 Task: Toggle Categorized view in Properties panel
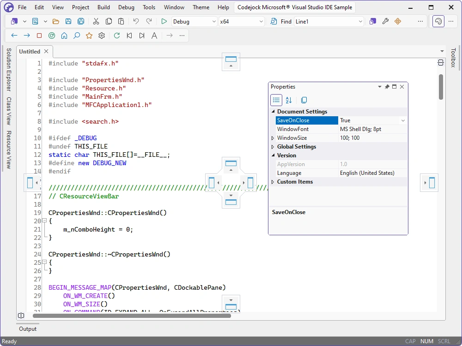(x=276, y=100)
